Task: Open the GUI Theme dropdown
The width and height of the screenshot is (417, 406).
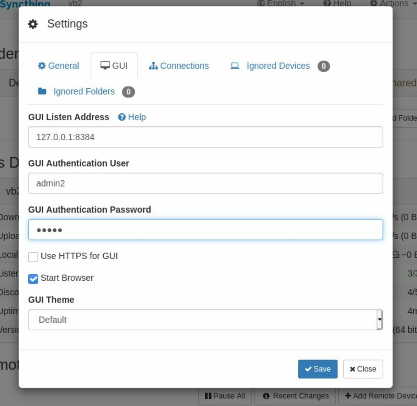Action: [x=205, y=320]
